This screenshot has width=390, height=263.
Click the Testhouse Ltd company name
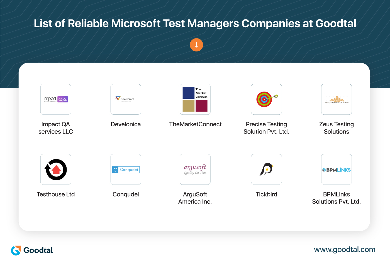pos(56,194)
